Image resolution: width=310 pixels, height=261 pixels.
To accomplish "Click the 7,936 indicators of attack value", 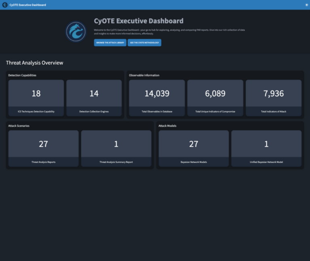I will coord(274,94).
